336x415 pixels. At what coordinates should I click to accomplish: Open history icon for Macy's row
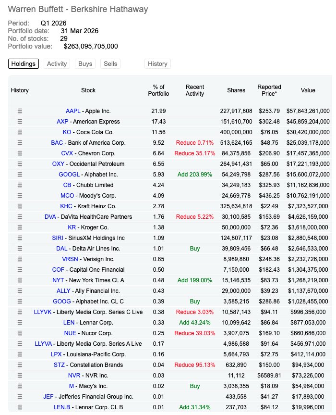tap(20, 386)
